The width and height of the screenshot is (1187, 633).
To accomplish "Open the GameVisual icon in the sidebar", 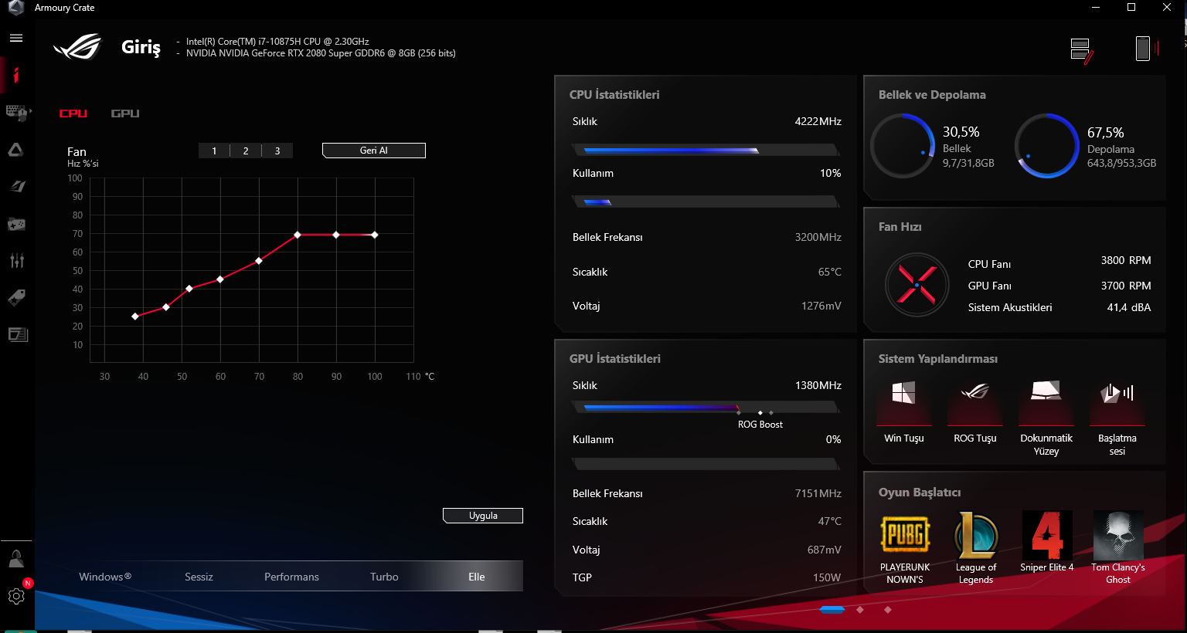I will click(x=16, y=186).
